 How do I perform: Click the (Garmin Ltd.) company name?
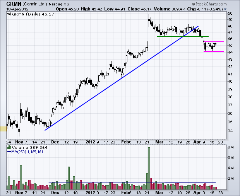point(35,4)
